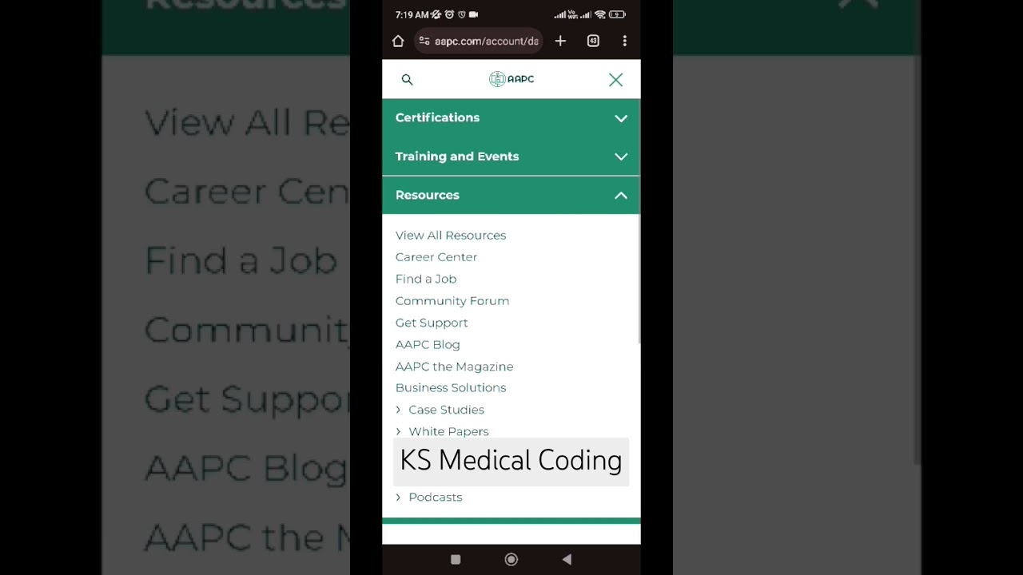Viewport: 1023px width, 575px height.
Task: Open the tab switcher counter icon
Action: [x=593, y=41]
